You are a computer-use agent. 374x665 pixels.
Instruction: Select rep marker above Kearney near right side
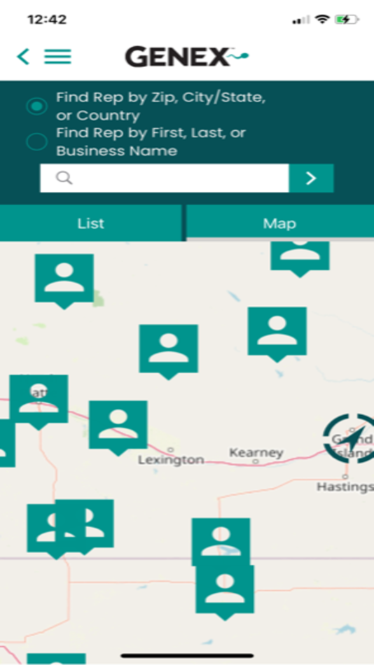(x=277, y=335)
